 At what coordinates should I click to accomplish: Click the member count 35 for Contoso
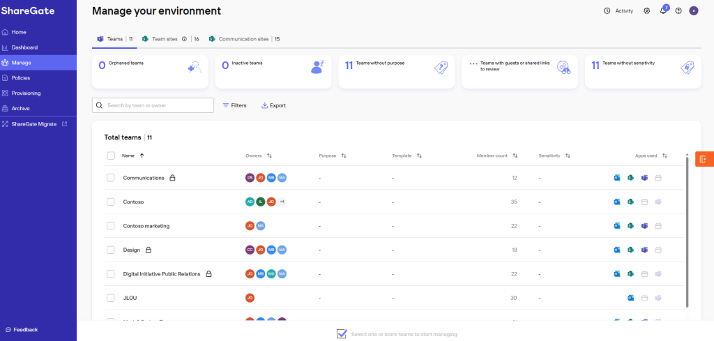click(514, 202)
